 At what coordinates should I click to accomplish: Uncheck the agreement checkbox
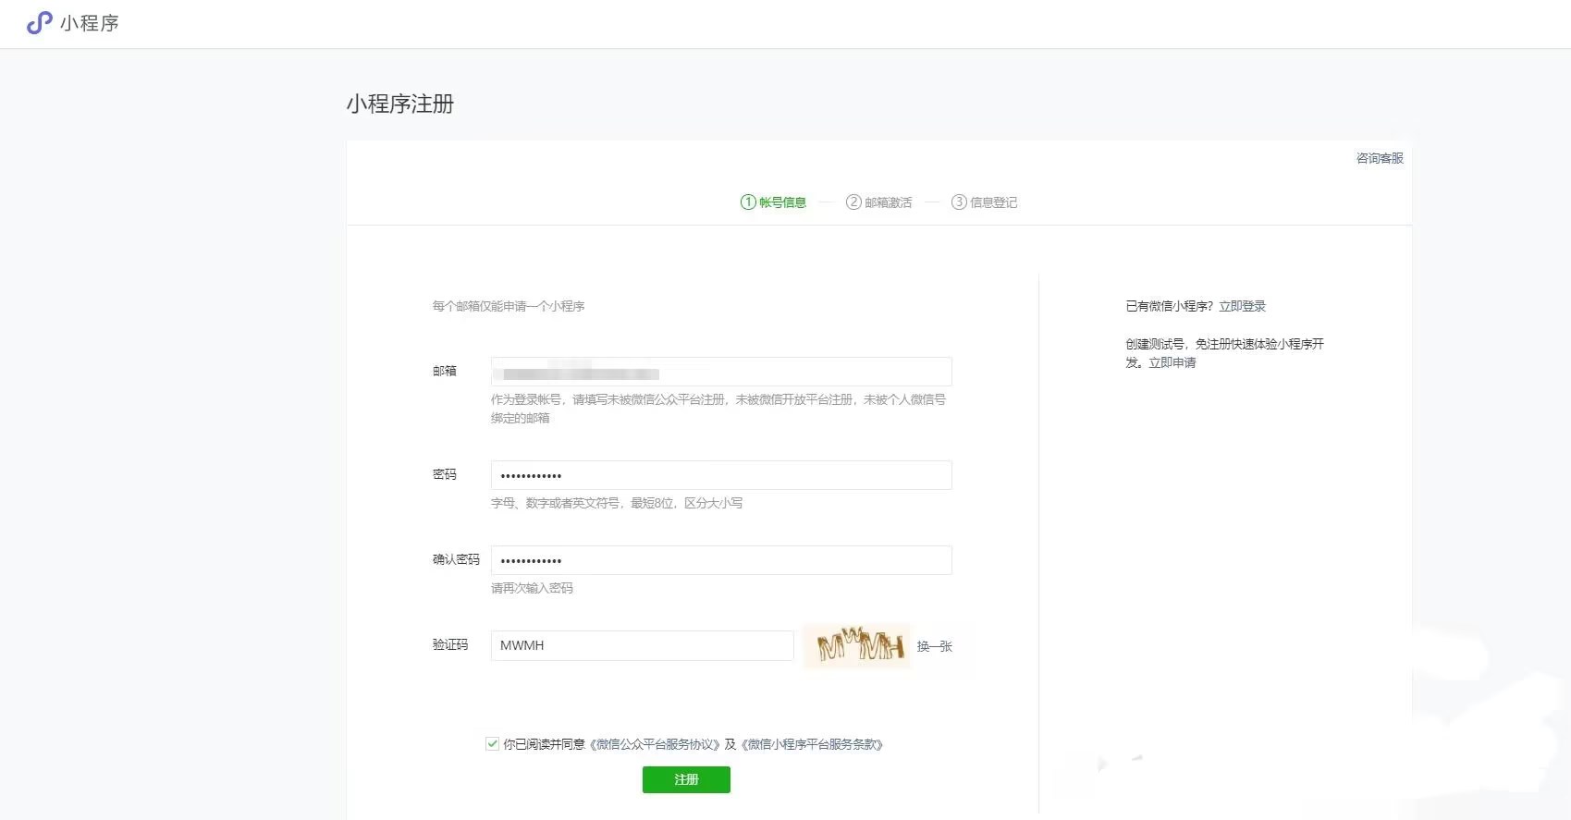click(492, 743)
